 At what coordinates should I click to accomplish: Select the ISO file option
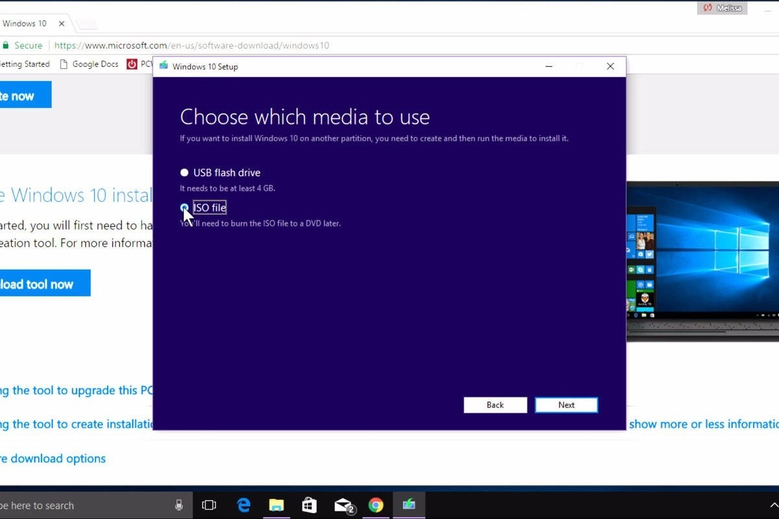tap(184, 208)
